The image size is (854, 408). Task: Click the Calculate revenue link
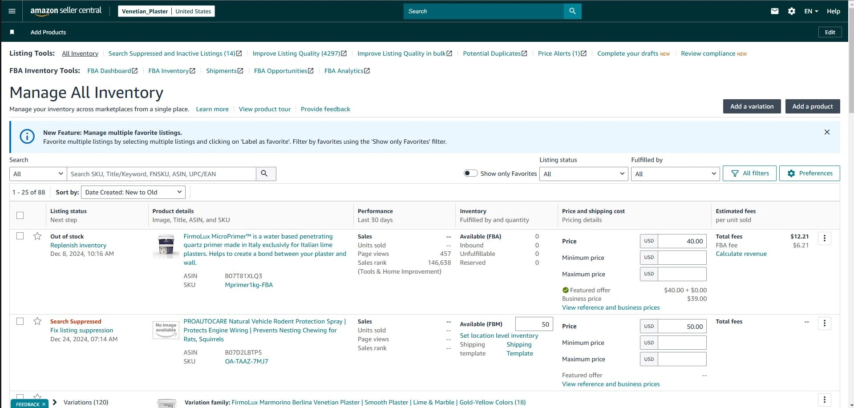741,254
